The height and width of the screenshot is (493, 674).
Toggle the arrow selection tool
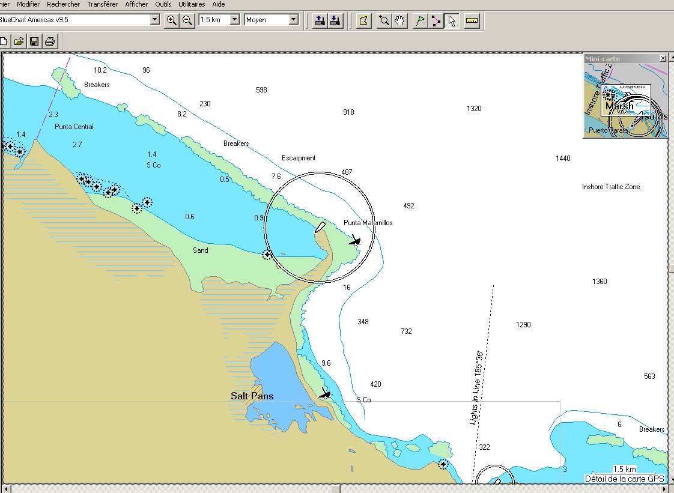coord(452,21)
